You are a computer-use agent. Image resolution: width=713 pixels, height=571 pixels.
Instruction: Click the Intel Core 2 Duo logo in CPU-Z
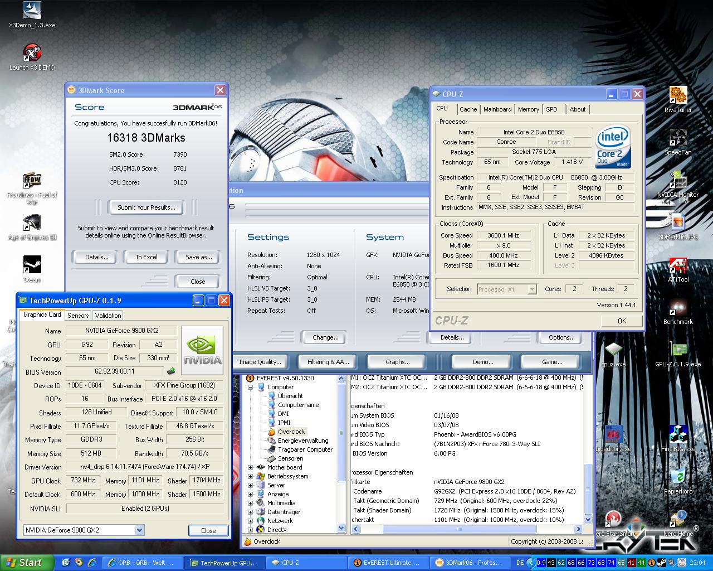(x=613, y=147)
